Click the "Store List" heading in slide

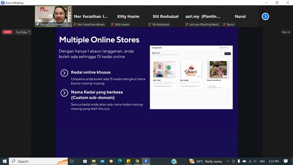coord(156,53)
